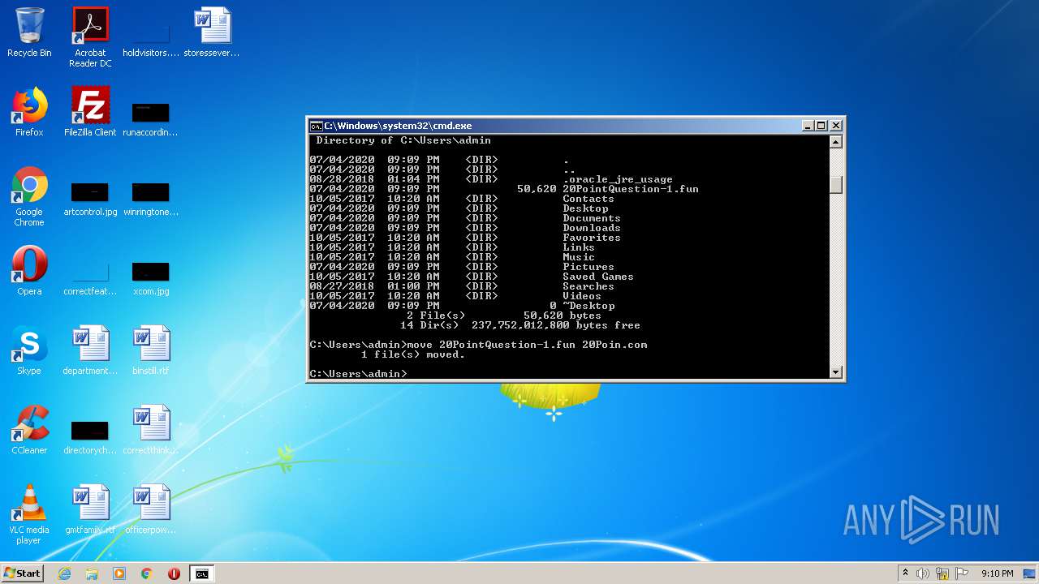Open Firefox desktop shortcut

[x=29, y=112]
